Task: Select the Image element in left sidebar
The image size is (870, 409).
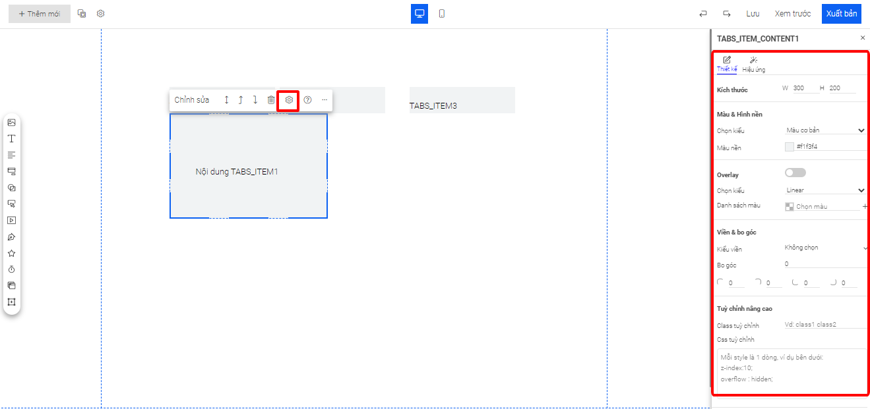Action: (11, 123)
